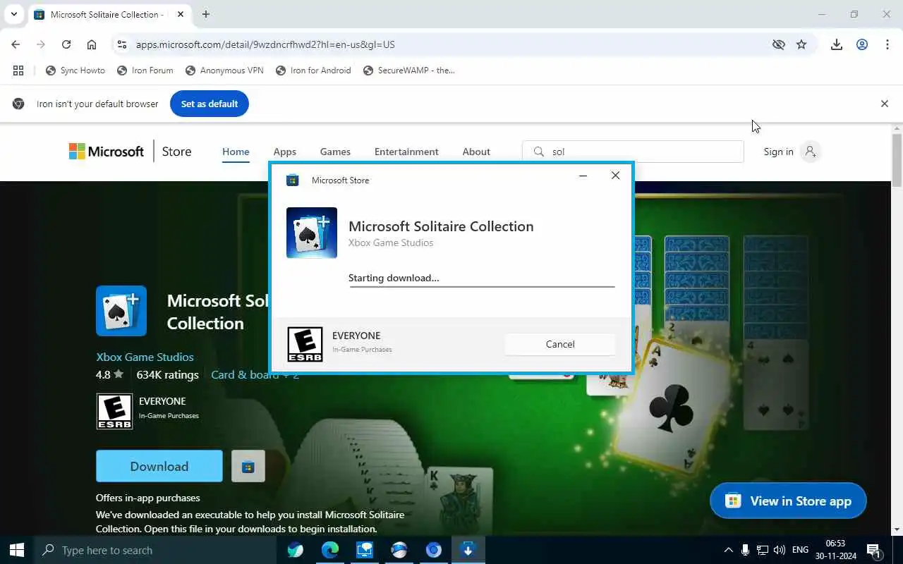Select the Games navigation tab
903x564 pixels.
click(335, 152)
